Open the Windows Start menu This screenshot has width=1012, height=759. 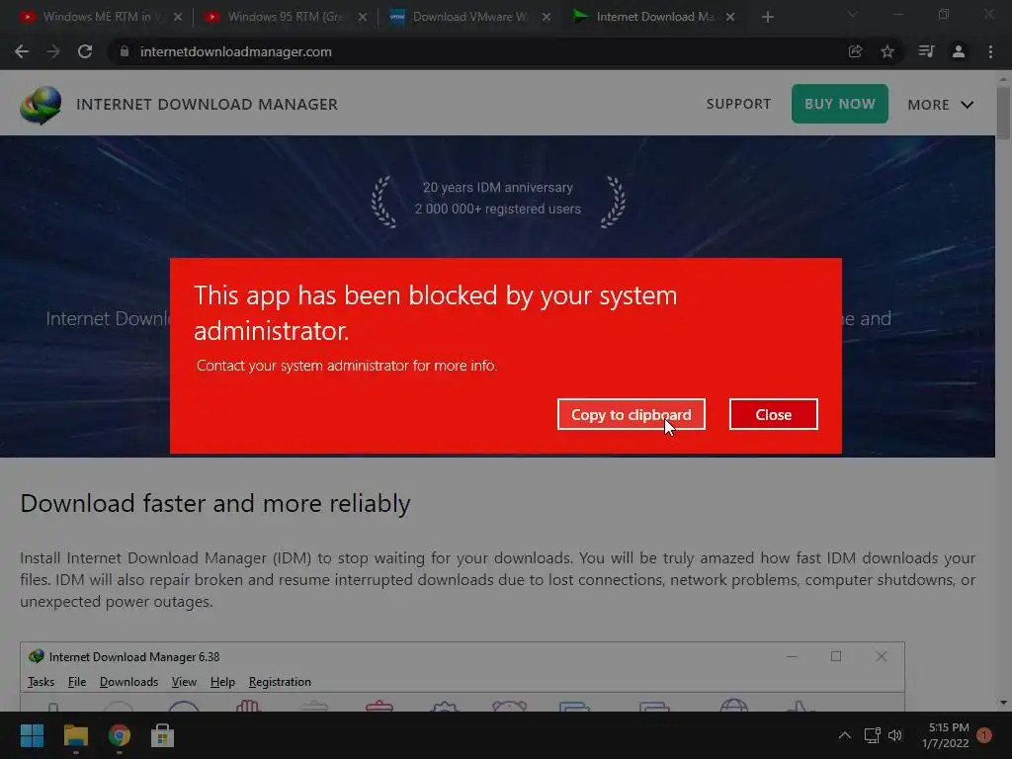32,735
